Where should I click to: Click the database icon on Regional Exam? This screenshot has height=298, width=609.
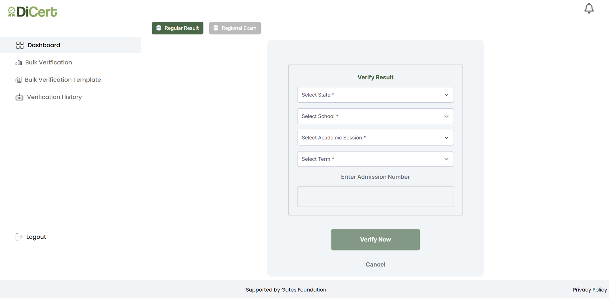pos(216,28)
